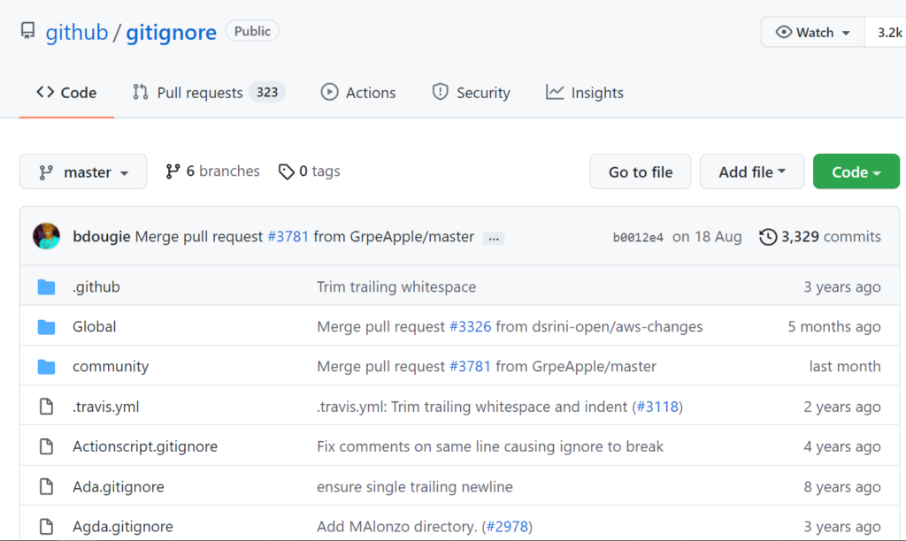Viewport: 906px width, 541px height.
Task: Click the .travis.yml file icon
Action: coord(46,407)
